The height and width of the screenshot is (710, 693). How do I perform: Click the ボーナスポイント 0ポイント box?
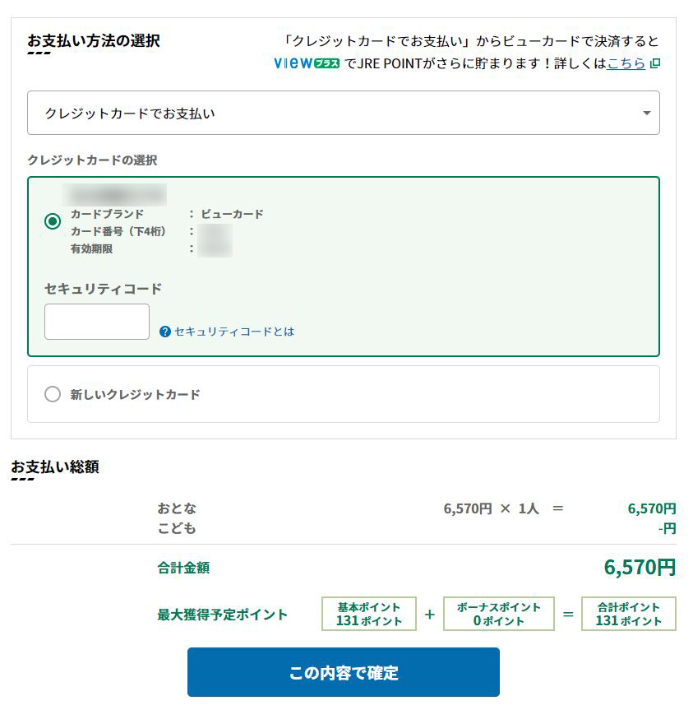point(498,614)
